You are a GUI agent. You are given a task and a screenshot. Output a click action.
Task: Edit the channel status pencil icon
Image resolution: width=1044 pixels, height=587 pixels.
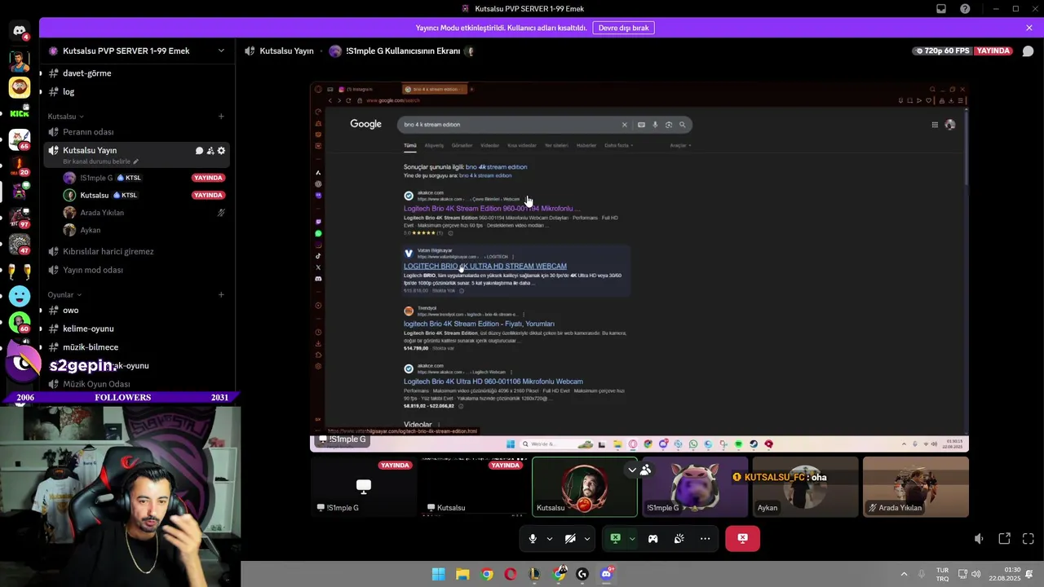click(x=136, y=161)
